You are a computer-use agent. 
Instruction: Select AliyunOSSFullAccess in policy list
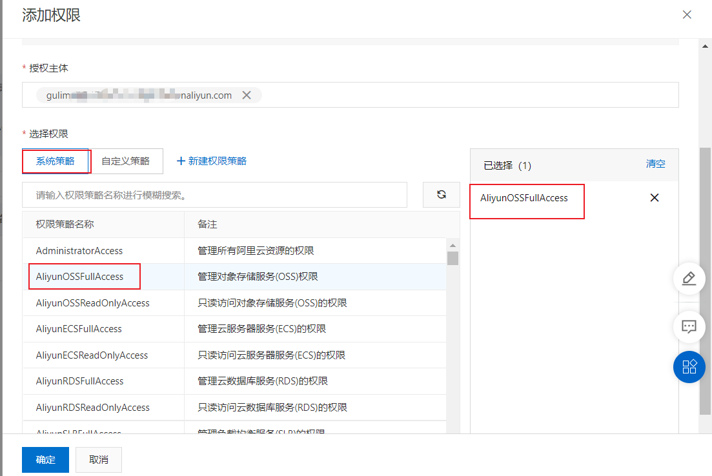79,277
